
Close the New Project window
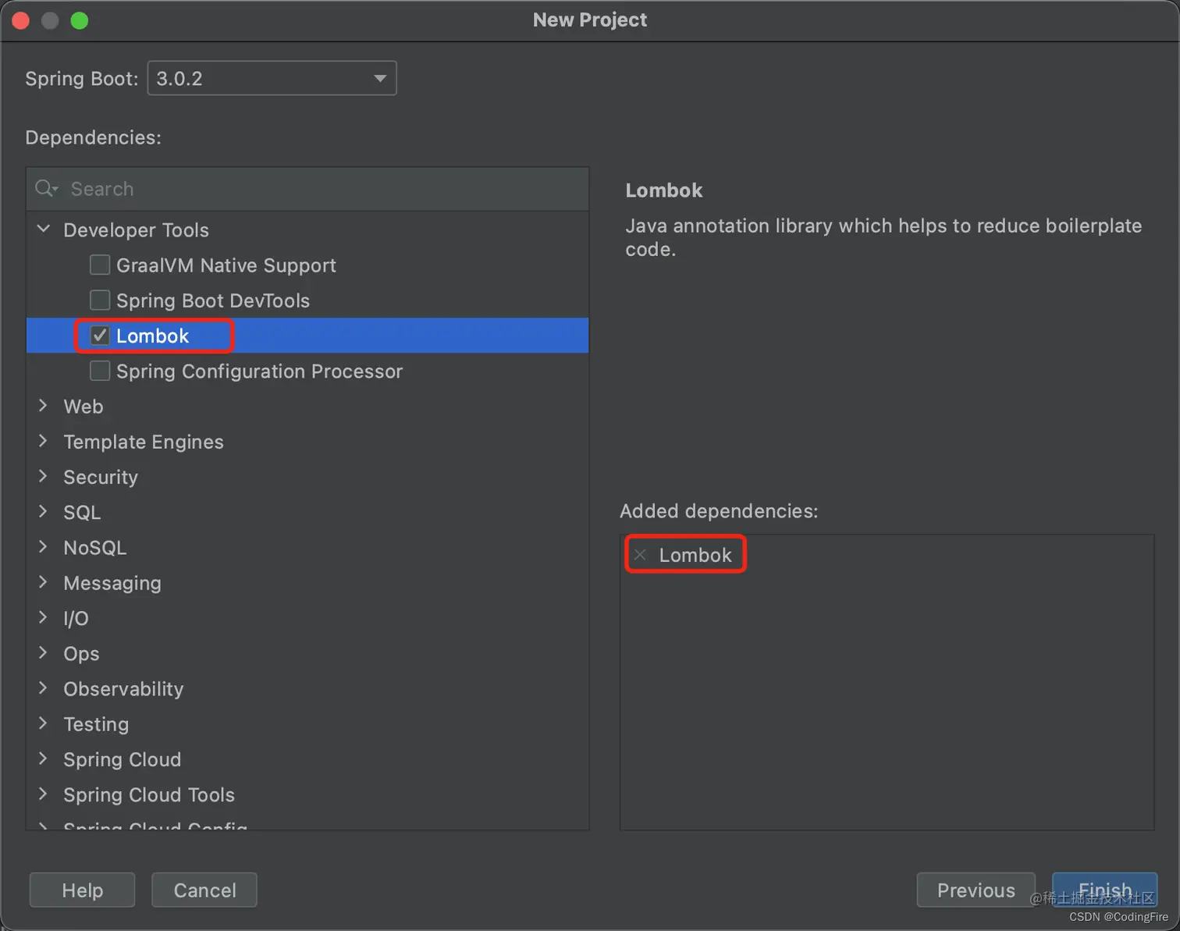click(21, 20)
